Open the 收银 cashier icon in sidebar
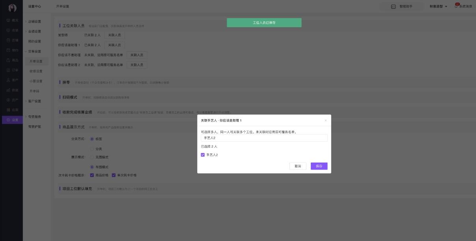 point(8,30)
